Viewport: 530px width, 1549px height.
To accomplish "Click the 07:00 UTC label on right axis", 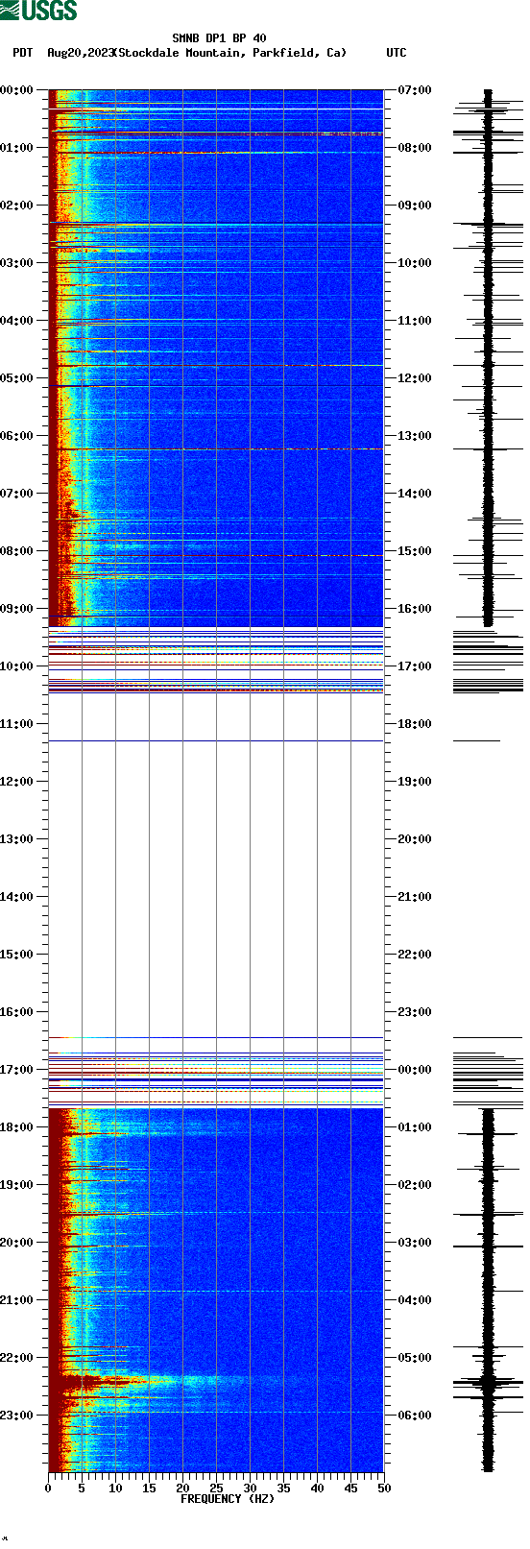I will point(415,90).
